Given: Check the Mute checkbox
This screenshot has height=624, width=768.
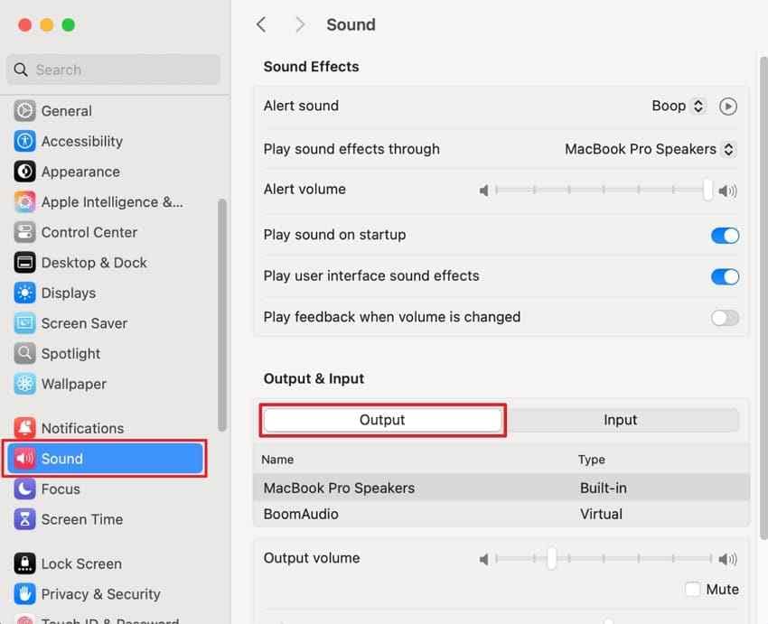Looking at the screenshot, I should 692,590.
